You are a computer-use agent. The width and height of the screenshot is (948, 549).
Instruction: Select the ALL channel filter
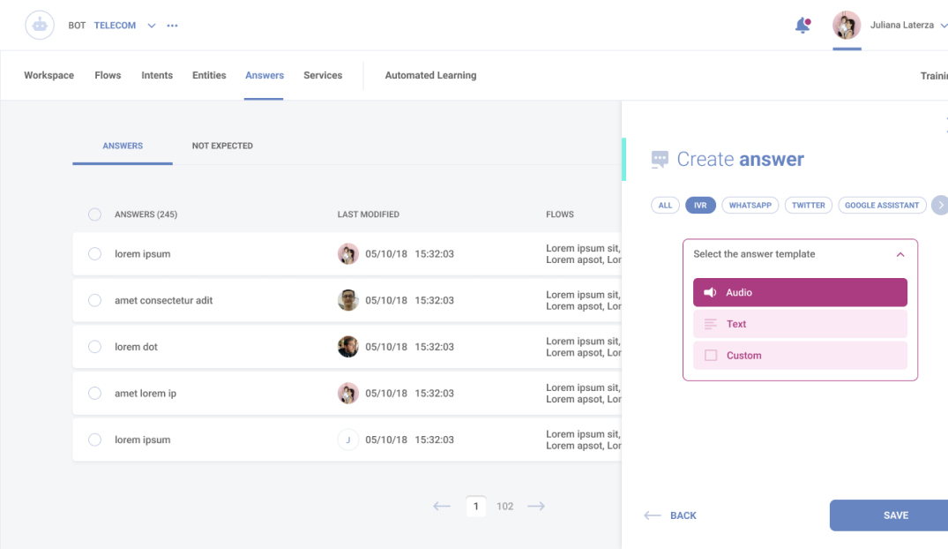665,205
